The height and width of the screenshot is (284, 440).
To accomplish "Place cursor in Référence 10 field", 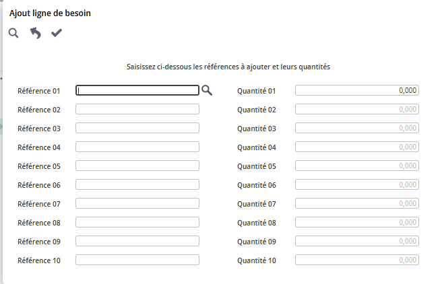I will pyautogui.click(x=137, y=260).
